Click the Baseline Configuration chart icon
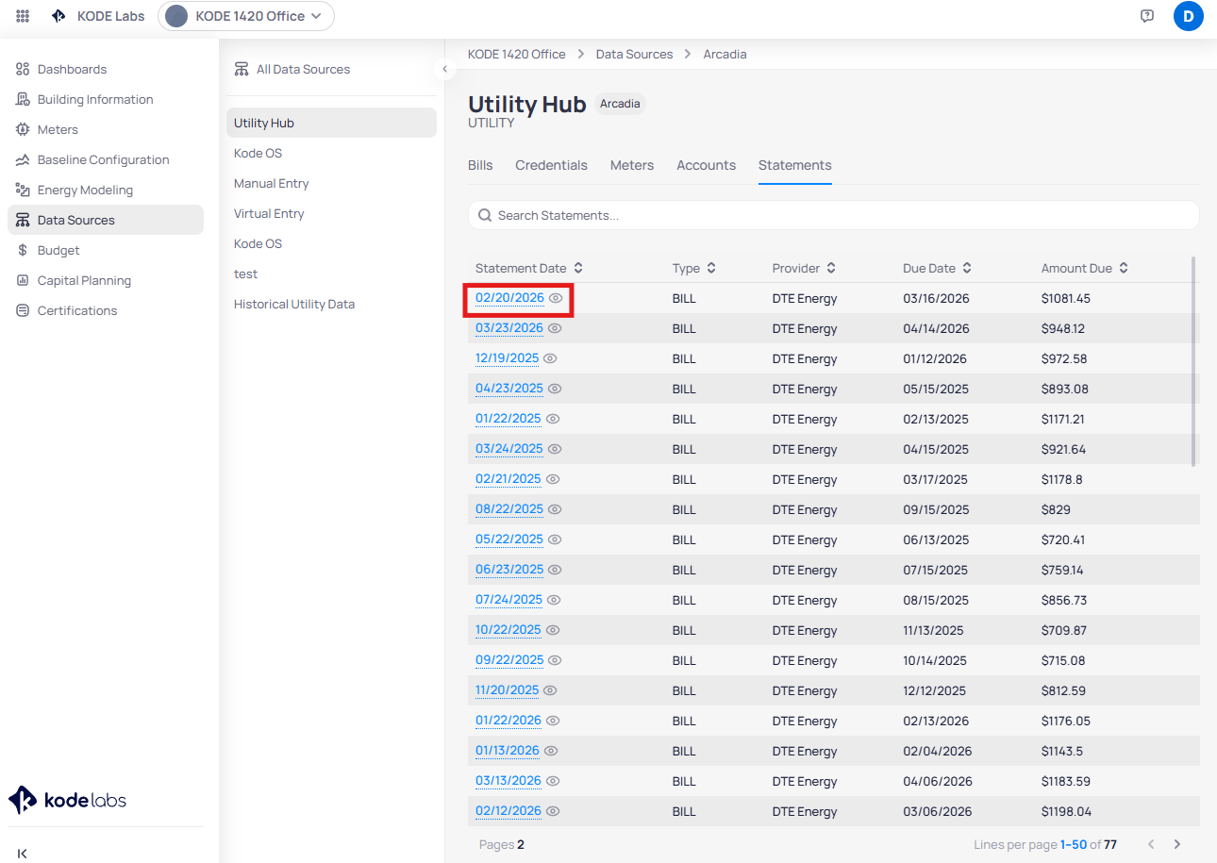The image size is (1217, 863). [x=23, y=159]
